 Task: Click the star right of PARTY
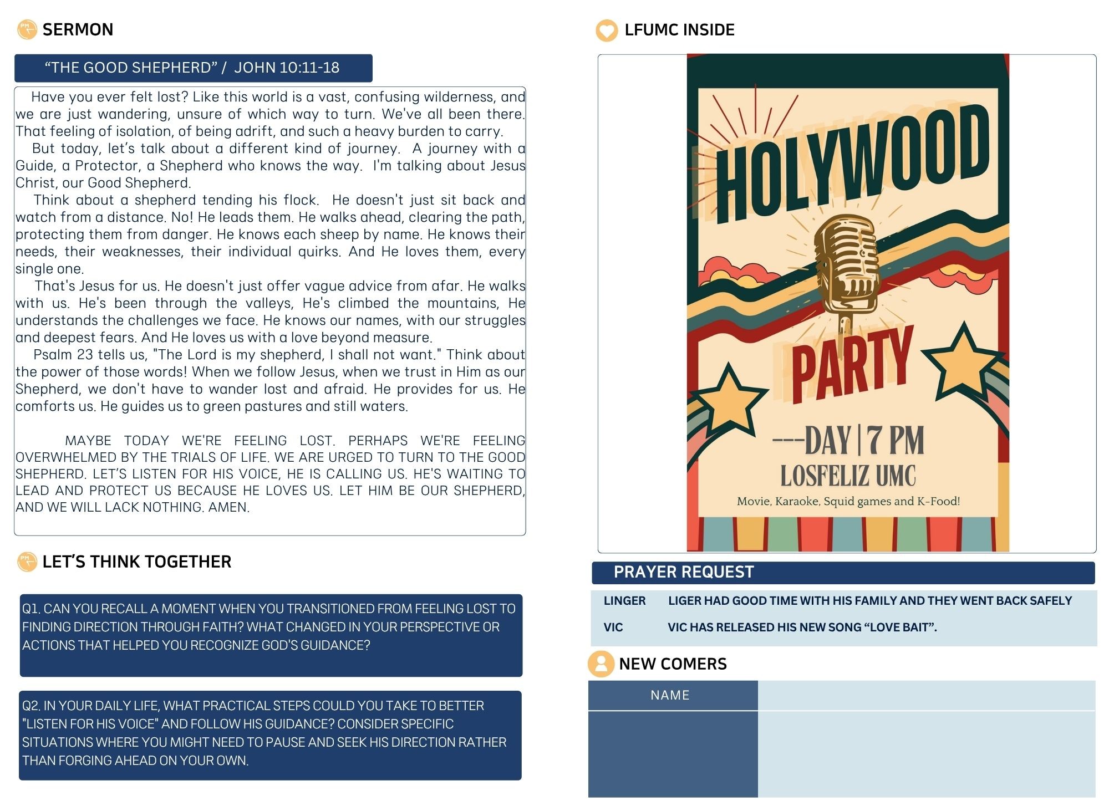click(963, 361)
